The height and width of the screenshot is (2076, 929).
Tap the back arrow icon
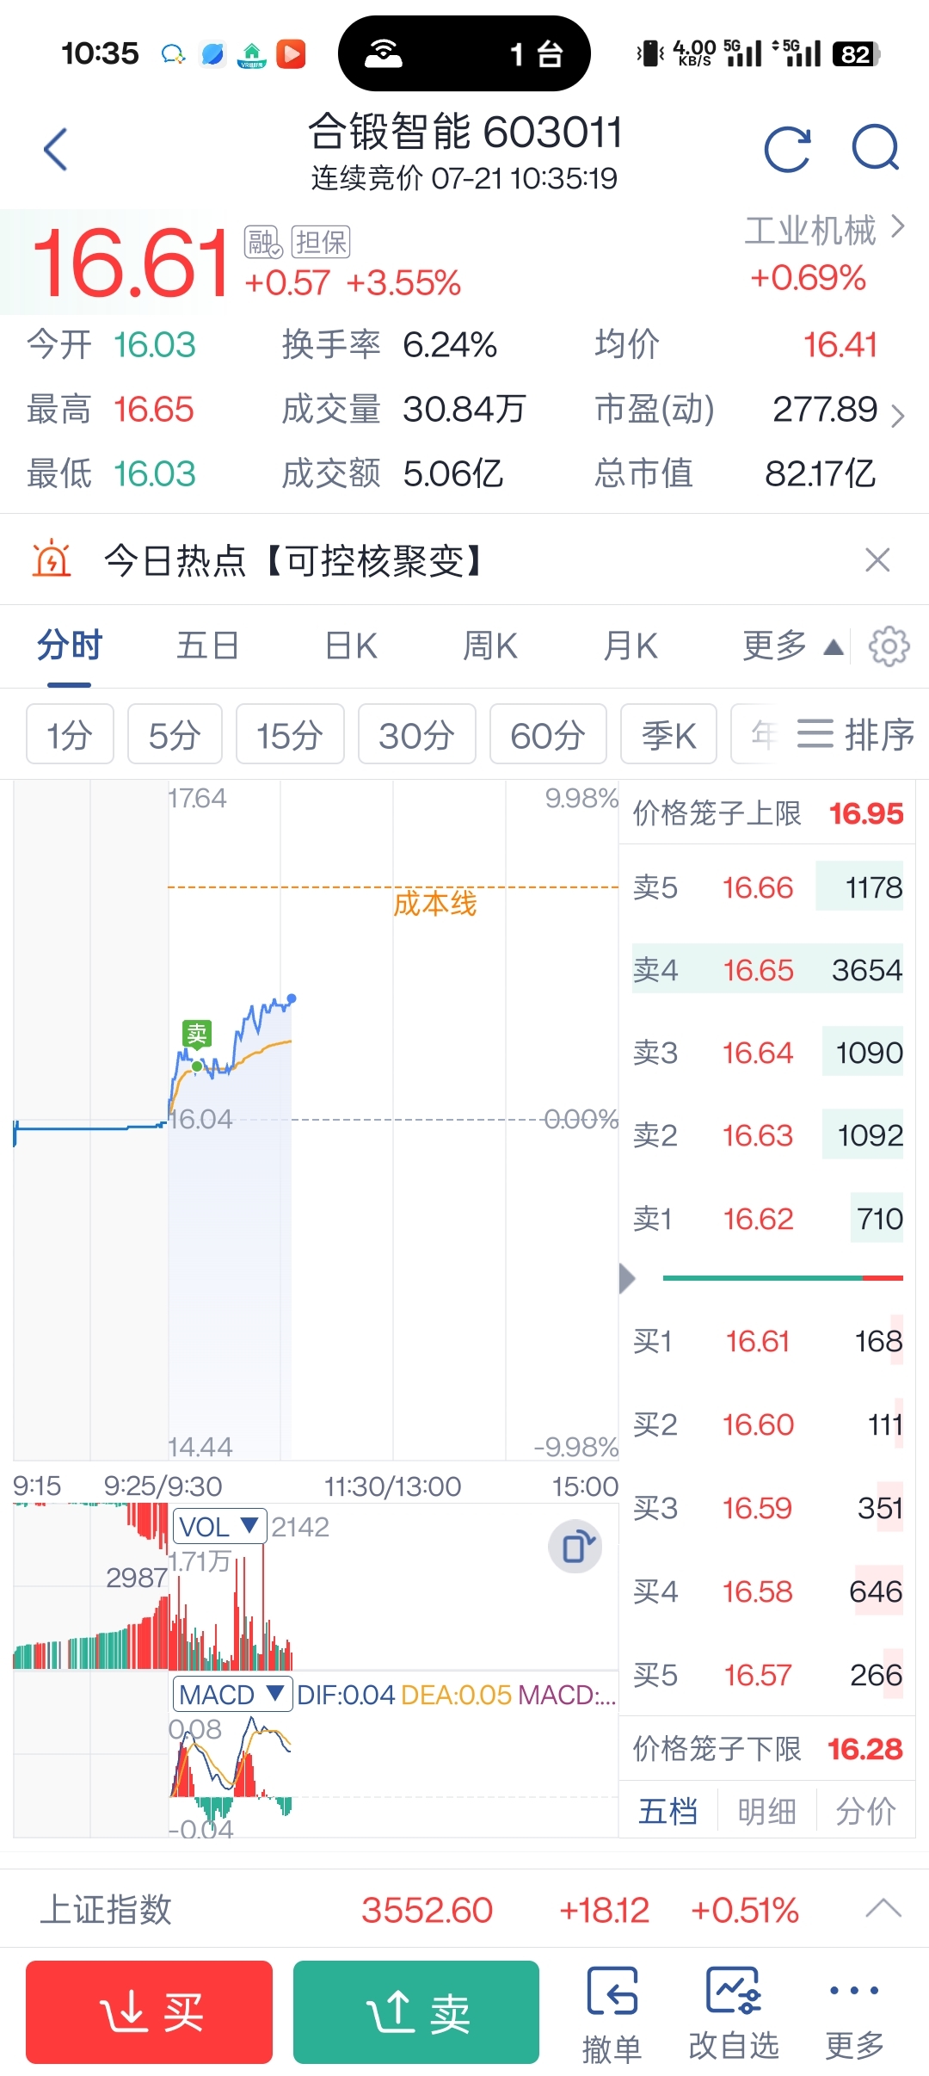click(x=56, y=150)
